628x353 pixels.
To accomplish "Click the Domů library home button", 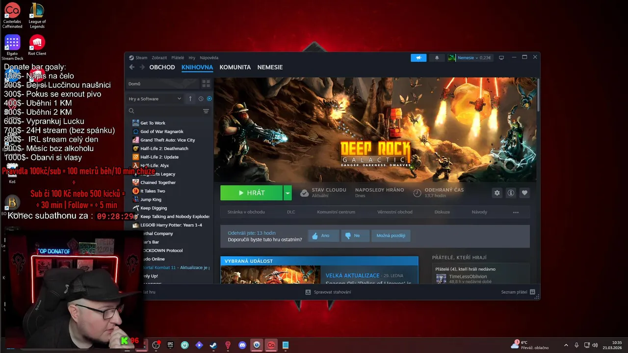I will click(163, 84).
